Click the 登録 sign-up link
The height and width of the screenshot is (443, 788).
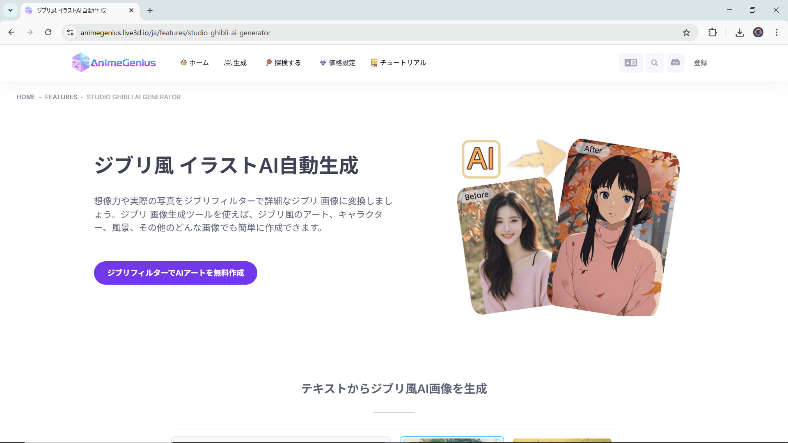point(701,63)
